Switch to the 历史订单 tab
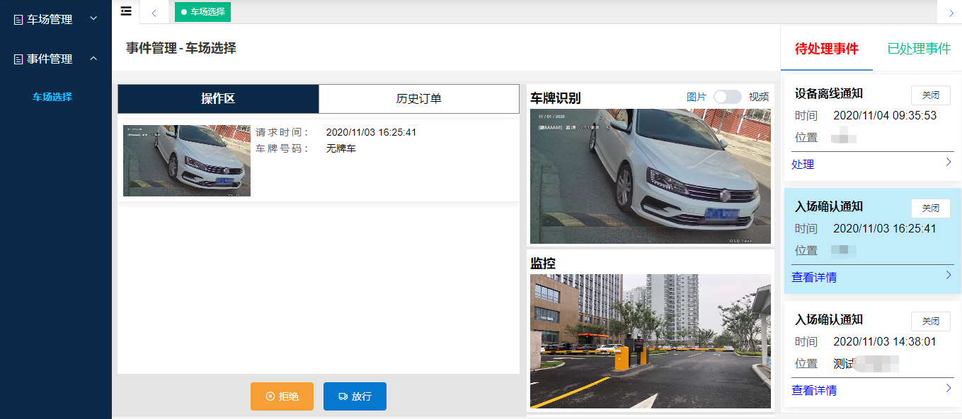962x419 pixels. click(x=418, y=99)
